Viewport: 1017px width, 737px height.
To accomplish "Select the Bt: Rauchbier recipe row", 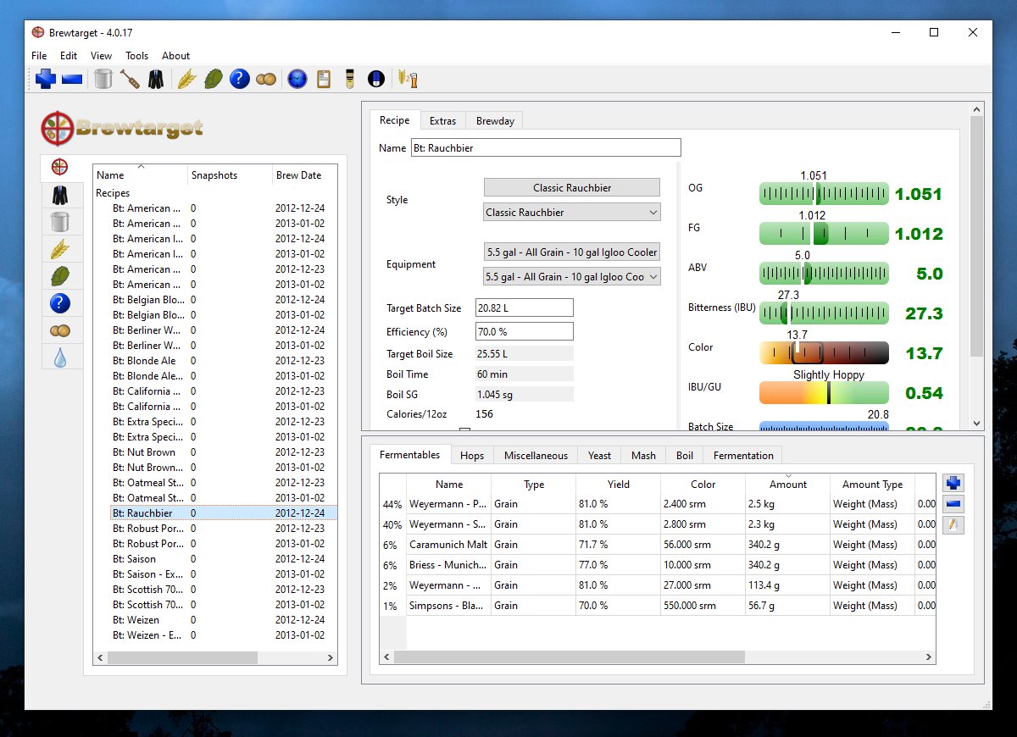I will [x=215, y=513].
